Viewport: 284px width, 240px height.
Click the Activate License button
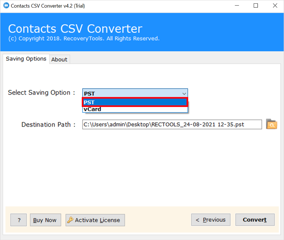coord(95,220)
